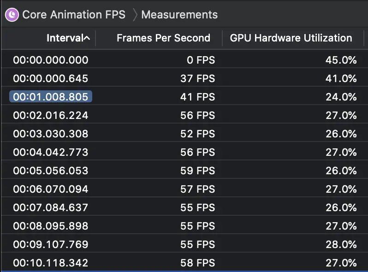Screen dimensions: 368x272
Task: Expand the breadcrumb chevron before Measurements
Action: [134, 14]
